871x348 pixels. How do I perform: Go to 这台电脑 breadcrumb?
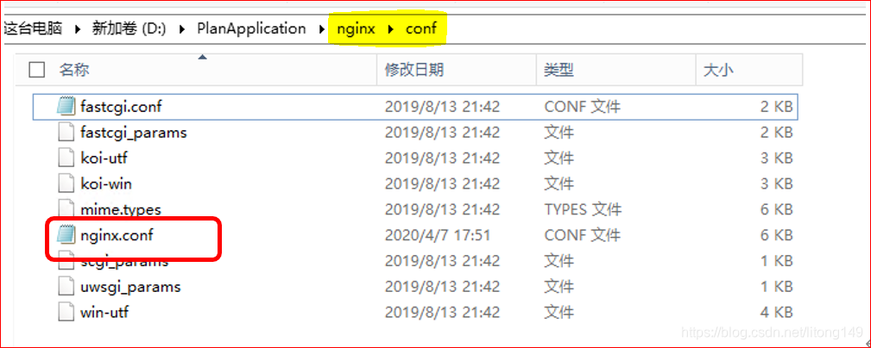pos(34,28)
